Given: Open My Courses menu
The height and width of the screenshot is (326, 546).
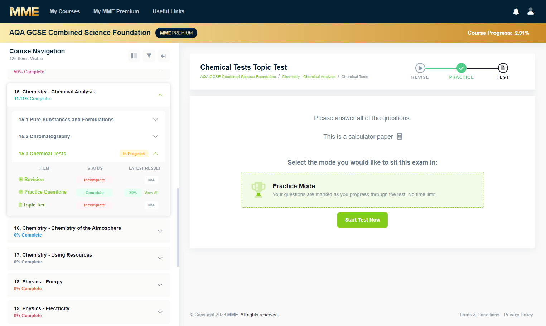Looking at the screenshot, I should (x=64, y=11).
